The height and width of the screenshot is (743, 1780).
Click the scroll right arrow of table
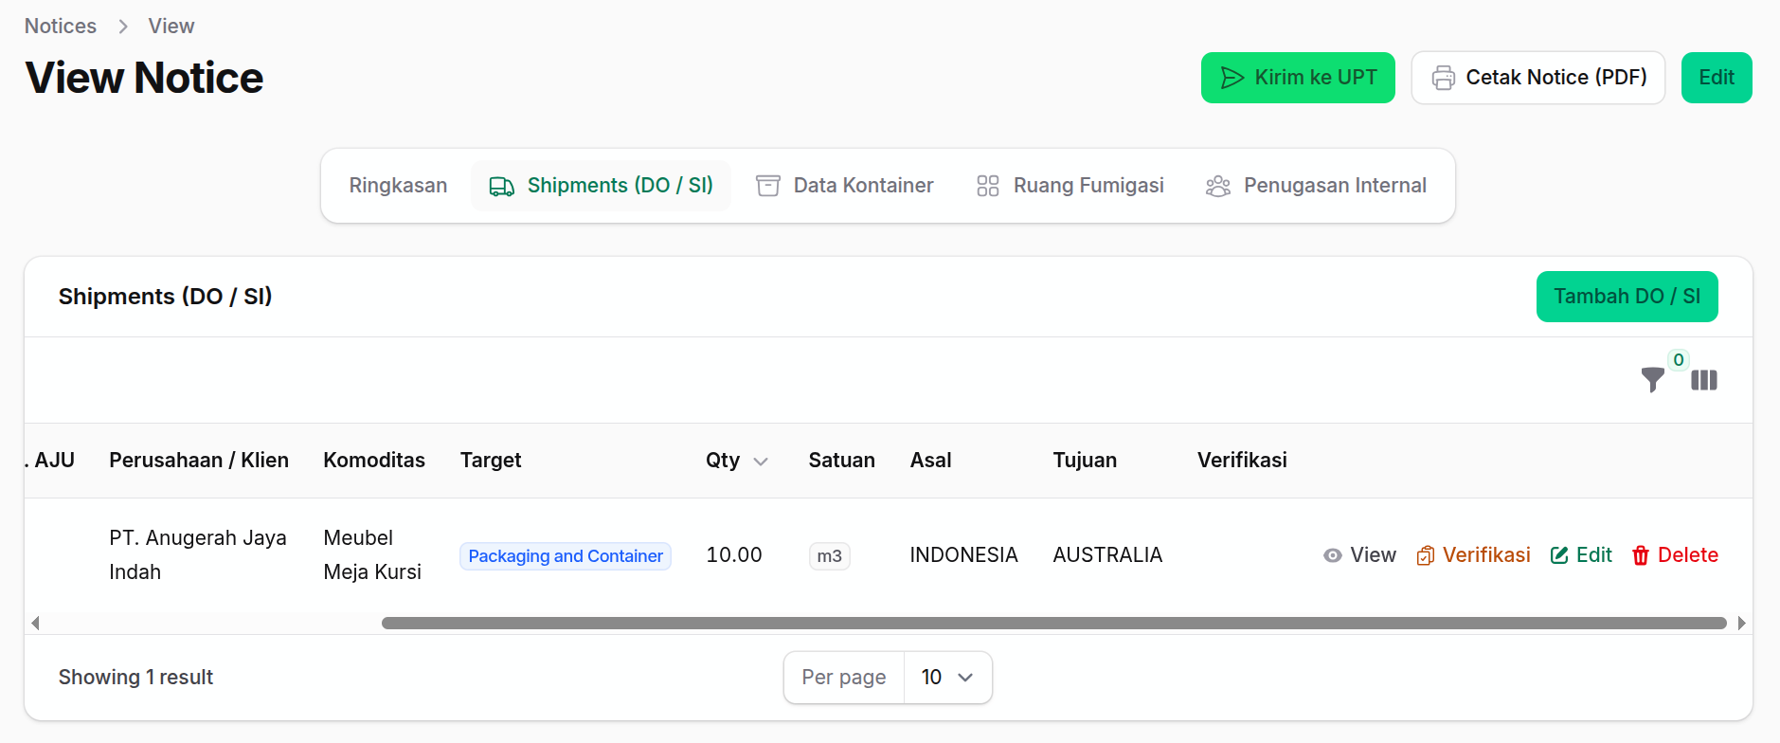click(1741, 624)
